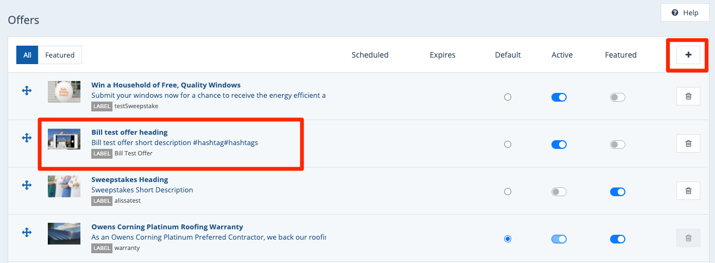The width and height of the screenshot is (715, 263).
Task: Click move handle of Sweepstakes Heading
Action: (x=27, y=185)
